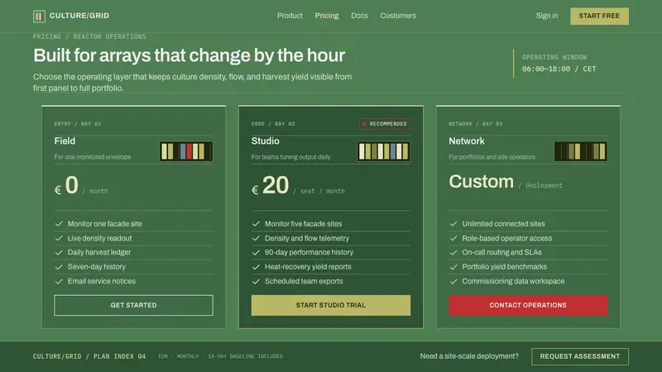Screen dimensions: 662x372
Task: Click checkmark beside Scheduled team exports
Action: coord(256,281)
